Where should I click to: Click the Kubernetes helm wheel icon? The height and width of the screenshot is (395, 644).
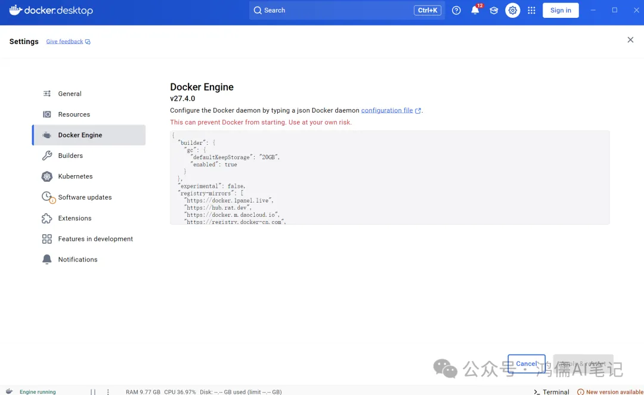[47, 176]
